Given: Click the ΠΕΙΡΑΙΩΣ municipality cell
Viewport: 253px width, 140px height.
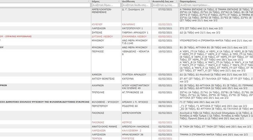Looking at the screenshot, I should pos(98,51).
